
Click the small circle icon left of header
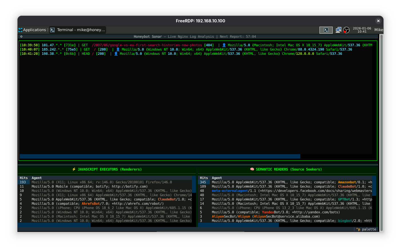pos(21,37)
